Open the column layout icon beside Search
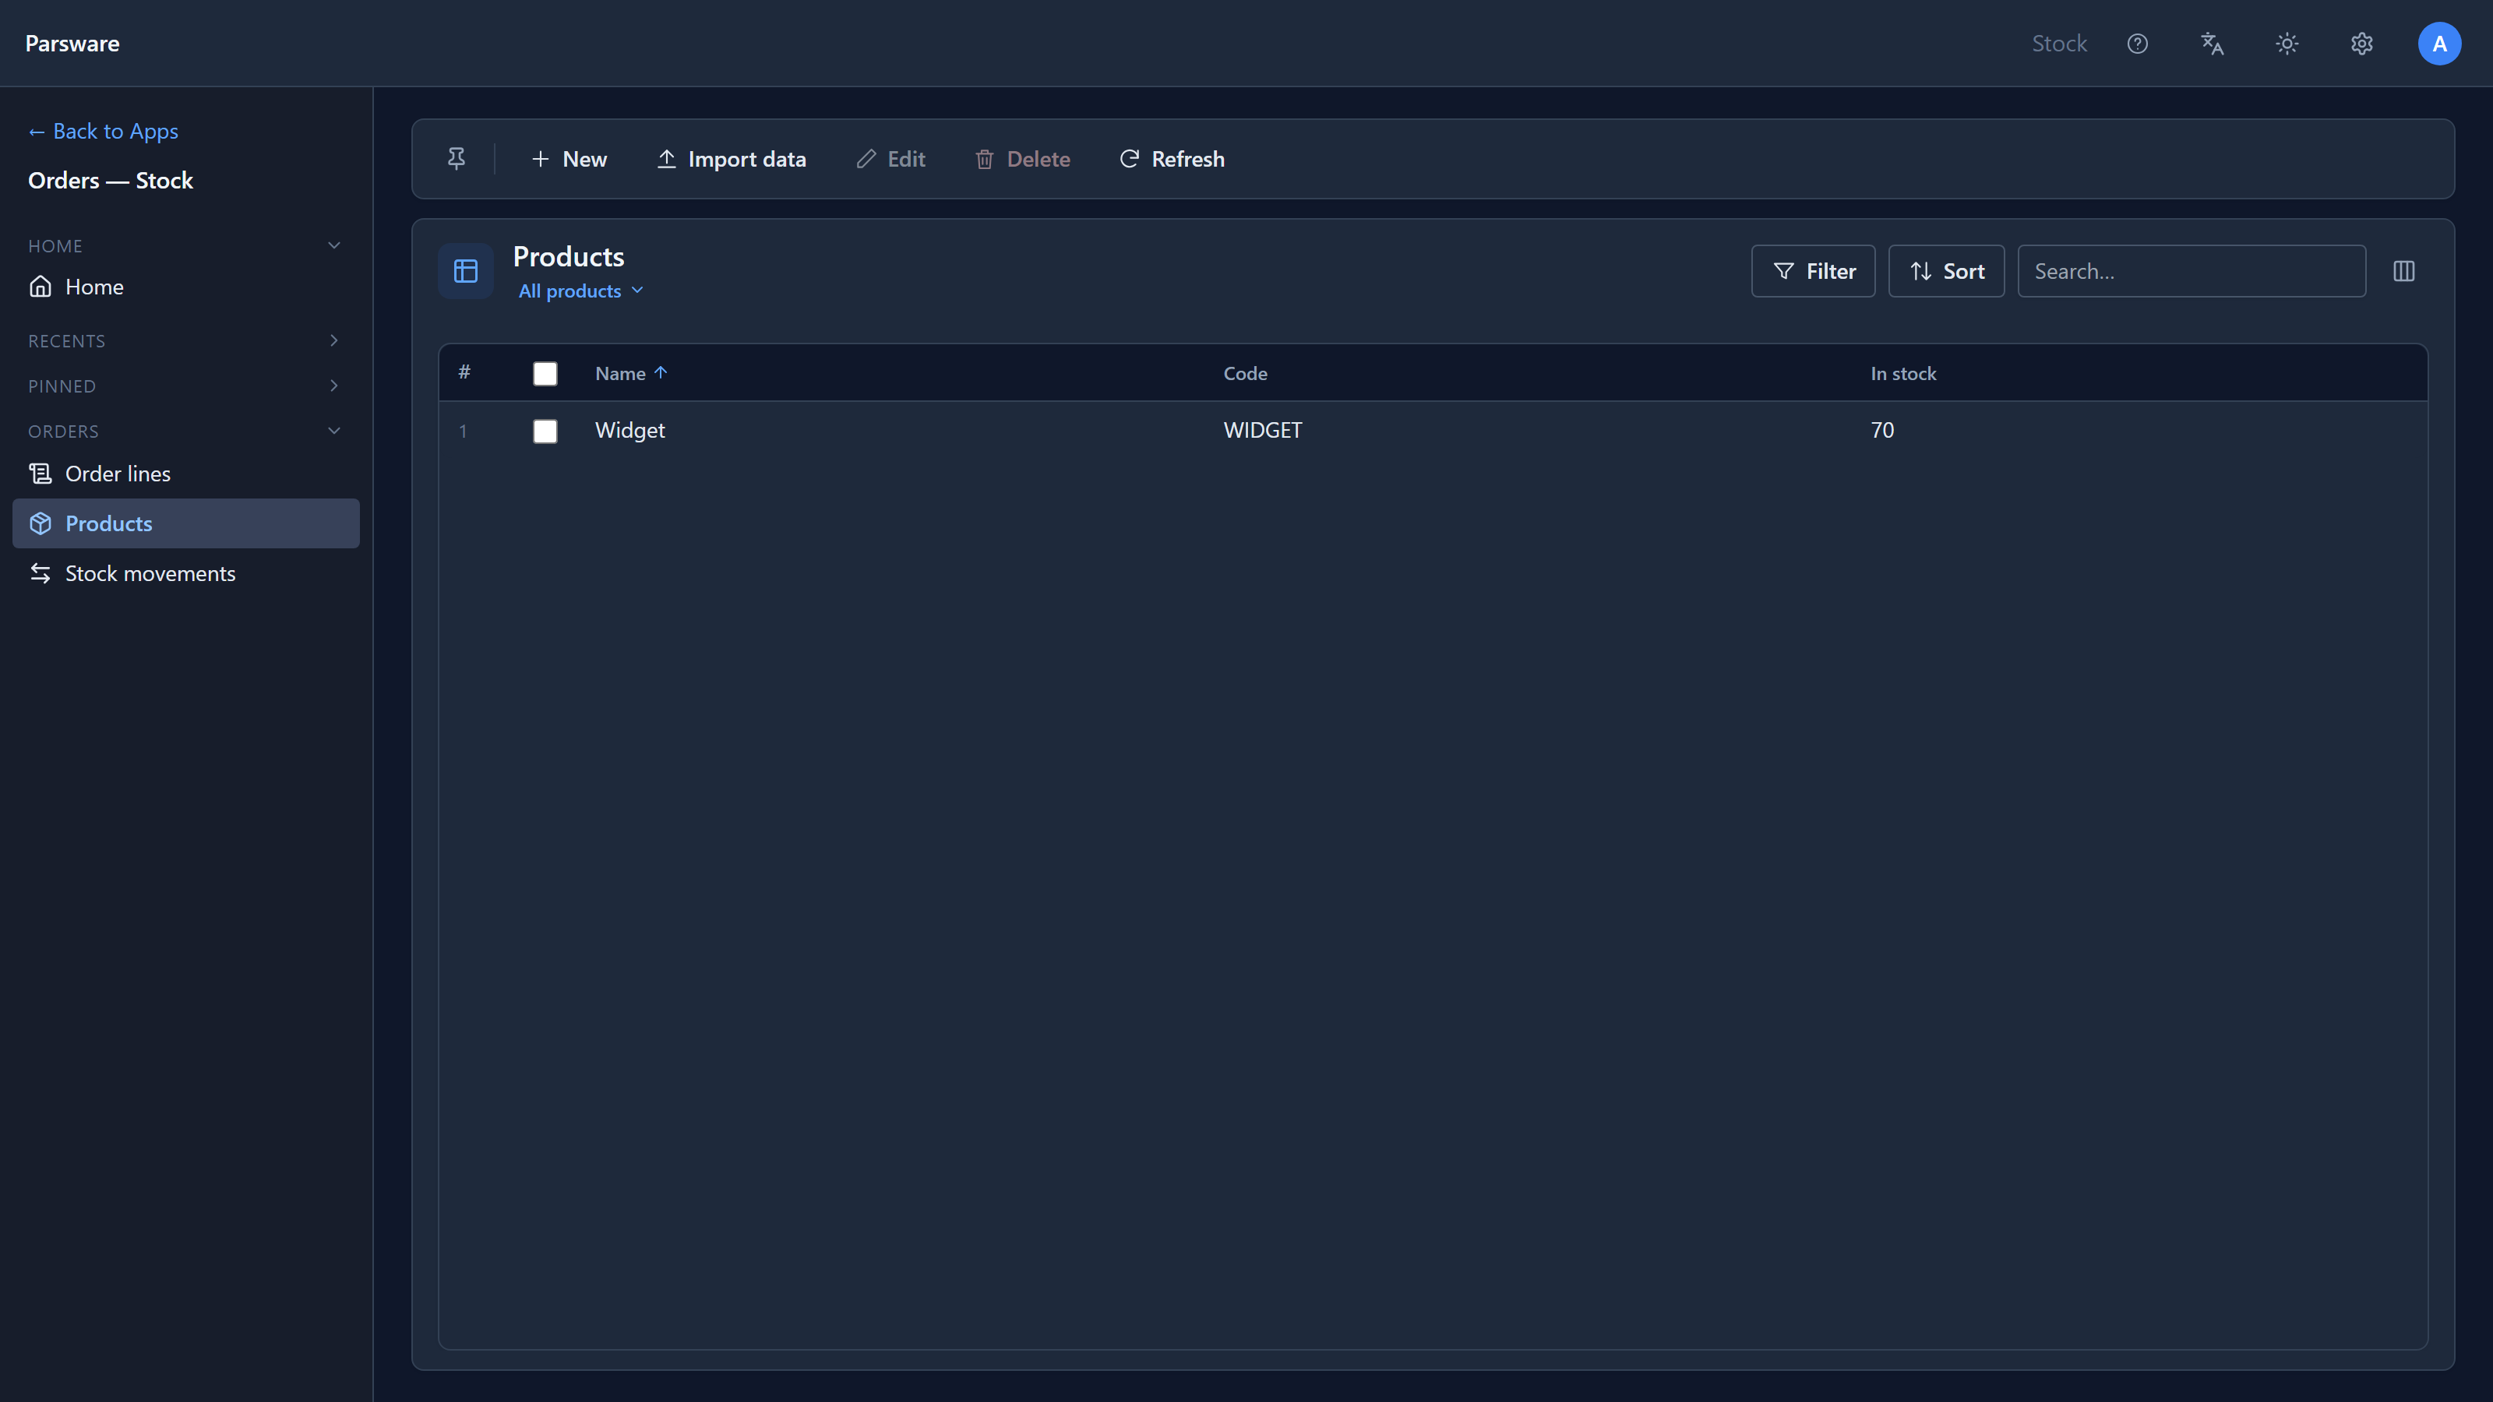This screenshot has height=1402, width=2493. [x=2403, y=271]
